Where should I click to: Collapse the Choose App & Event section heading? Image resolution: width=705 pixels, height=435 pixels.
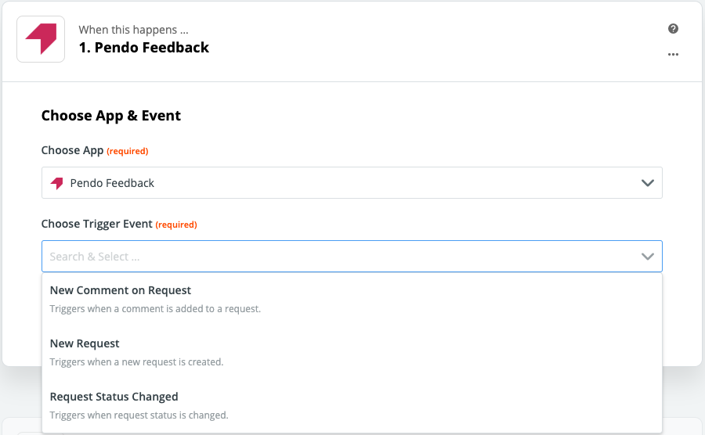point(111,116)
